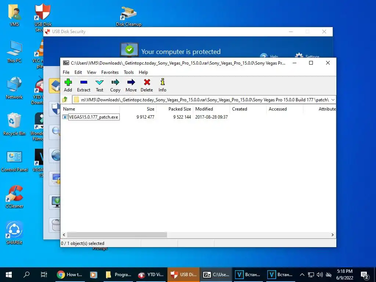376x282 pixels.
Task: Open Info for selected item
Action: click(162, 85)
